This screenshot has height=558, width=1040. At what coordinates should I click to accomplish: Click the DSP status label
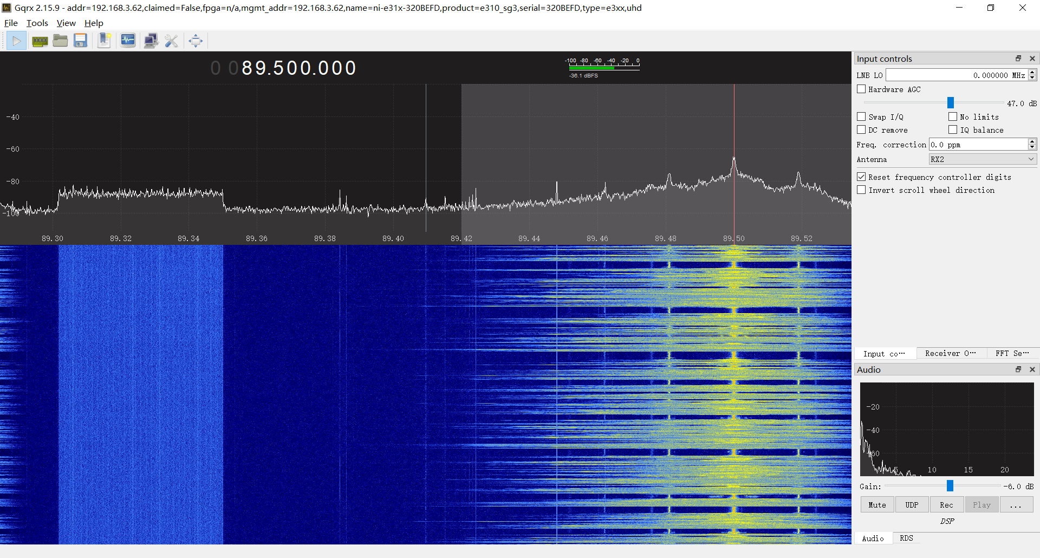[947, 521]
